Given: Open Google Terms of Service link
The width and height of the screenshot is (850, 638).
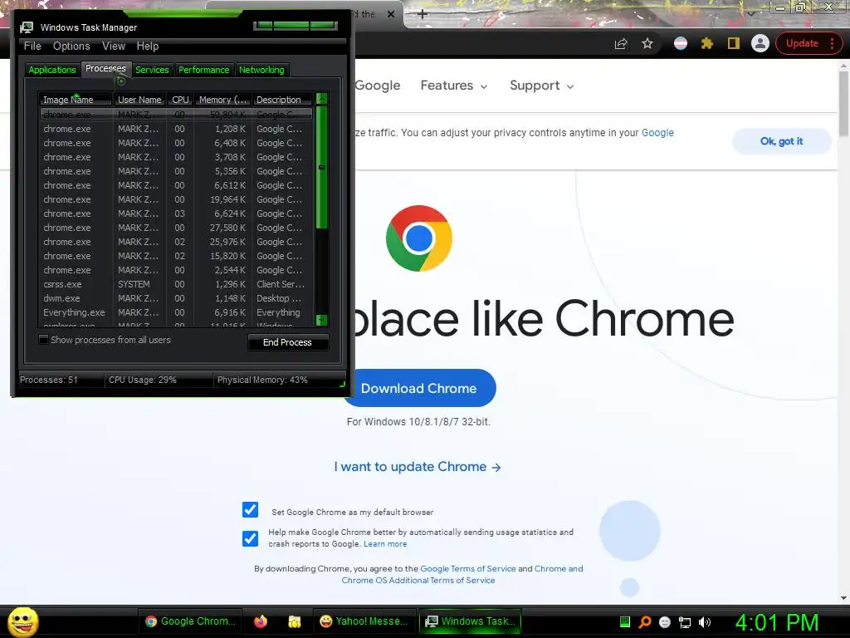Looking at the screenshot, I should (x=468, y=568).
